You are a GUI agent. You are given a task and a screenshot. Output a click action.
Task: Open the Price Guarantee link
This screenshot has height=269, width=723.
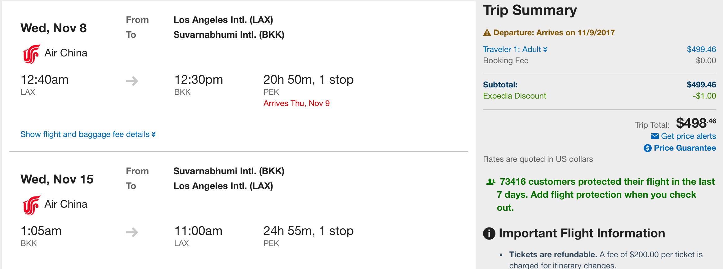pos(685,148)
